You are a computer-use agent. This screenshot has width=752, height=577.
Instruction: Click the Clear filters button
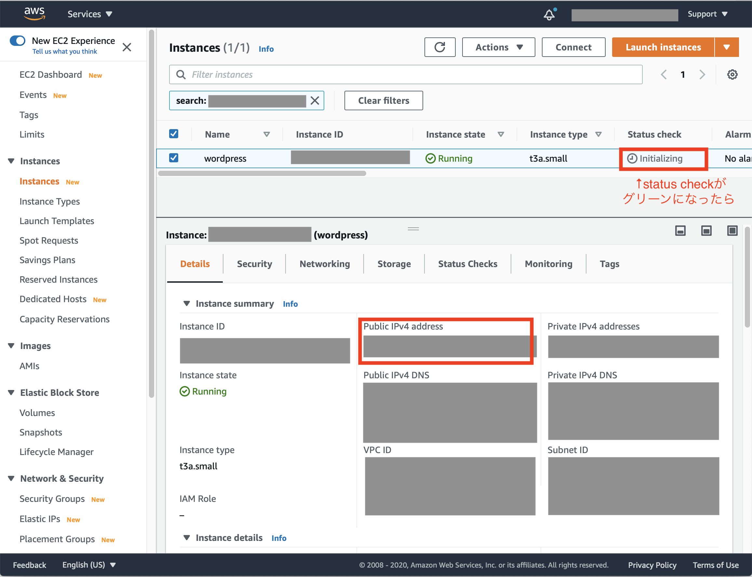[383, 101]
